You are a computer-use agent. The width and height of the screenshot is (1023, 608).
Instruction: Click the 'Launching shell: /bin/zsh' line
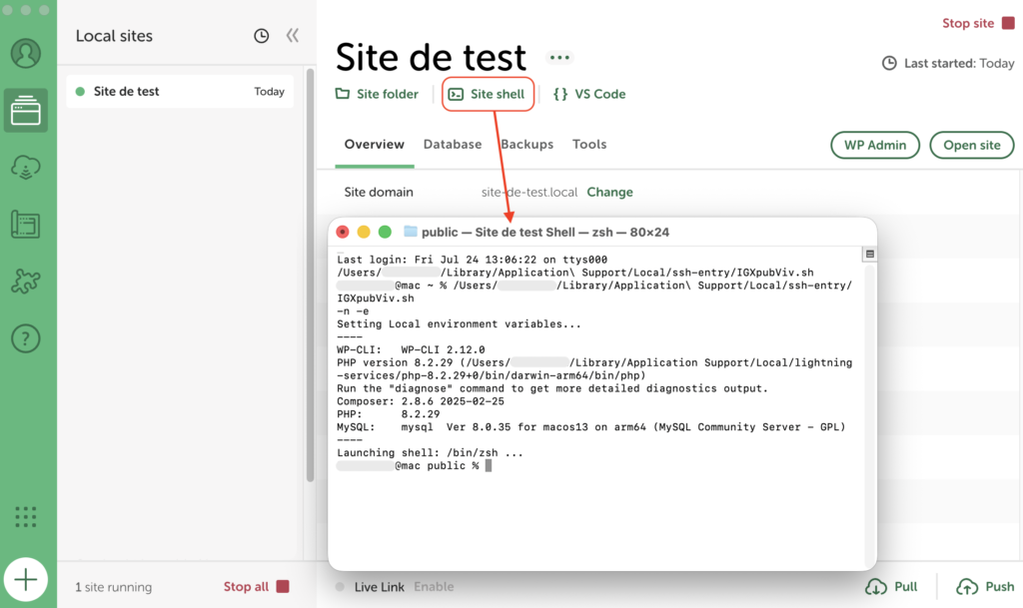coord(430,453)
